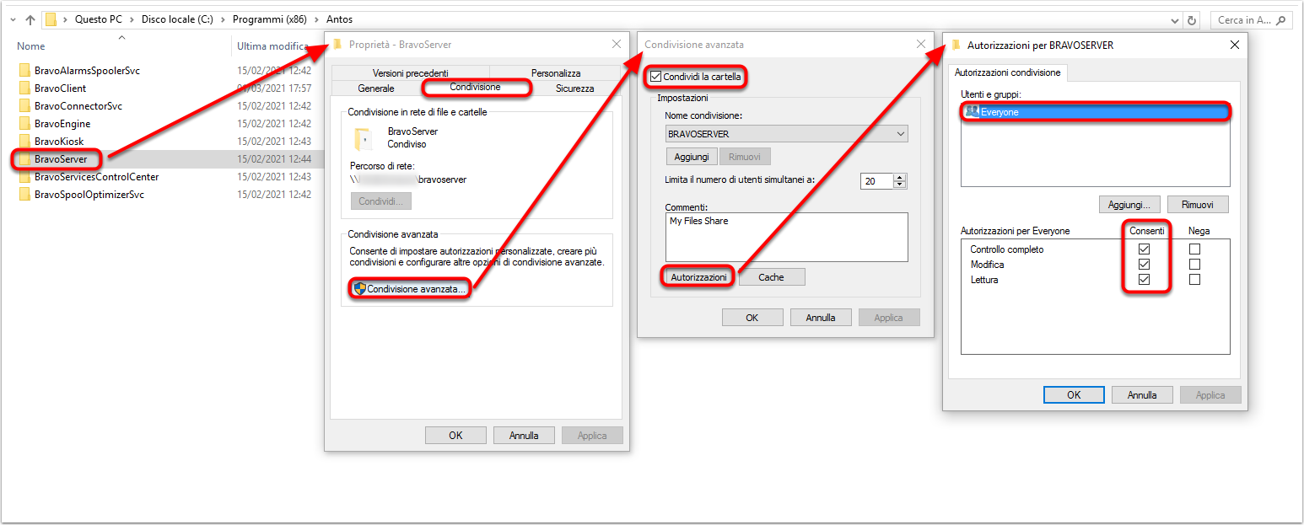Click Autorizzazioni button
1304x525 pixels.
pyautogui.click(x=698, y=277)
